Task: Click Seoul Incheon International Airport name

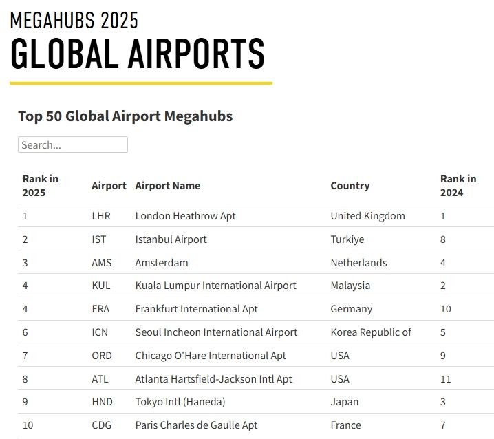Action: point(216,332)
